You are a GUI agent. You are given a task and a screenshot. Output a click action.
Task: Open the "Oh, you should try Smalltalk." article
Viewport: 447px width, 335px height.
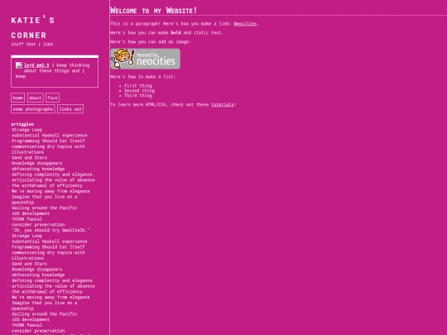[50, 230]
